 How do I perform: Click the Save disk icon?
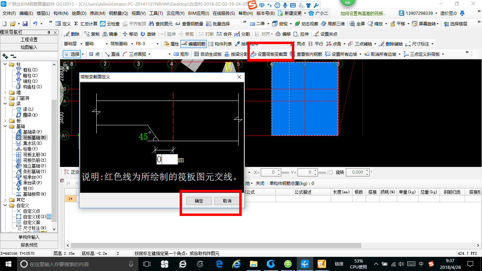coord(25,24)
